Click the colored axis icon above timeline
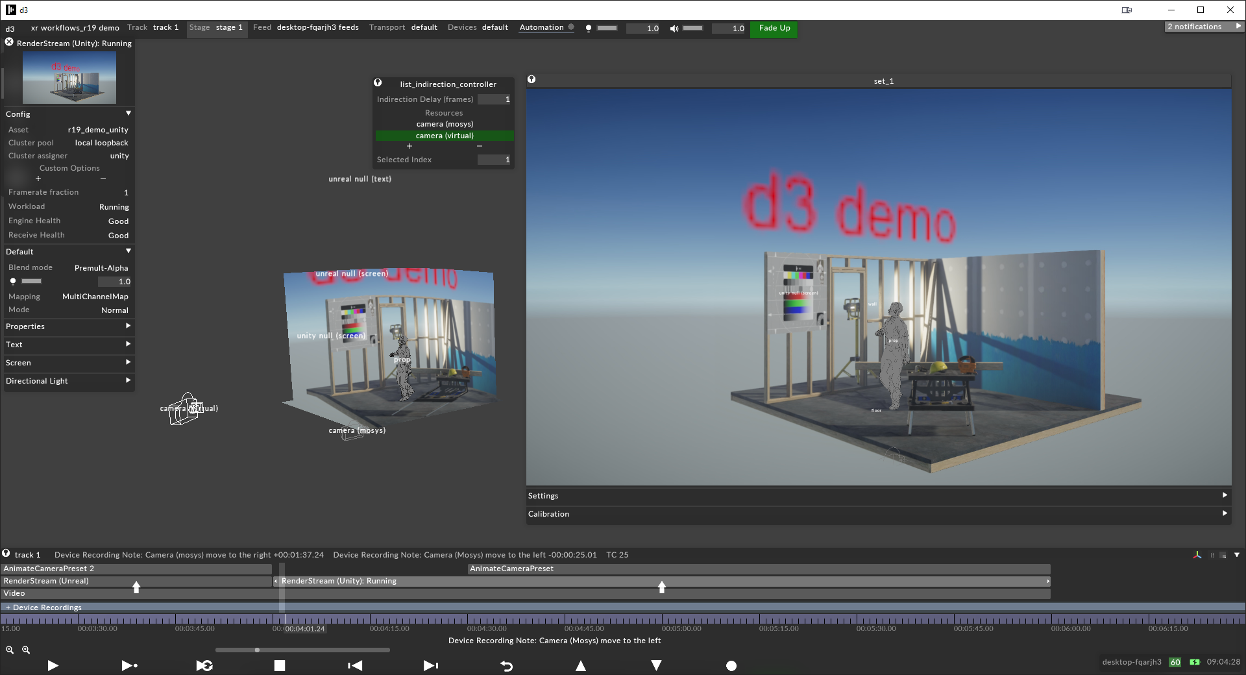Image resolution: width=1246 pixels, height=675 pixels. tap(1197, 555)
